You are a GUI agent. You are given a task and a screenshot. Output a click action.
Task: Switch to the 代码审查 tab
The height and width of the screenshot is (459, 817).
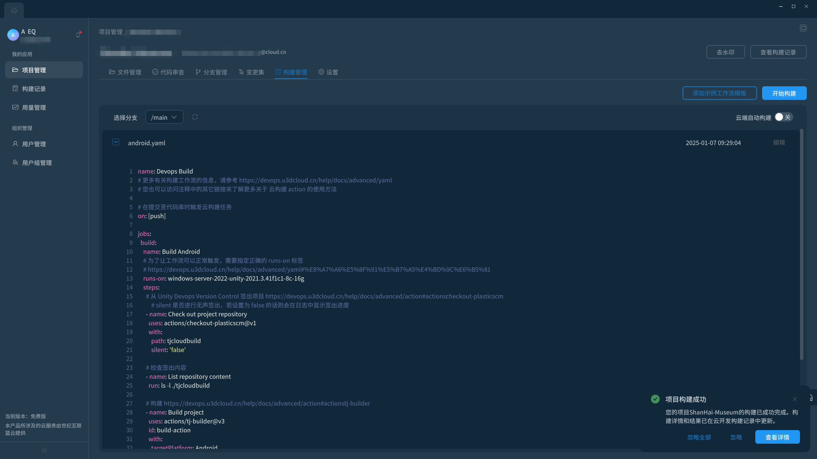coord(168,72)
